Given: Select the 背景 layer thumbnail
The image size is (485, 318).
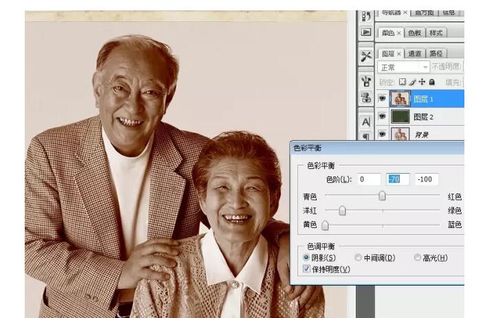Looking at the screenshot, I should [x=400, y=134].
